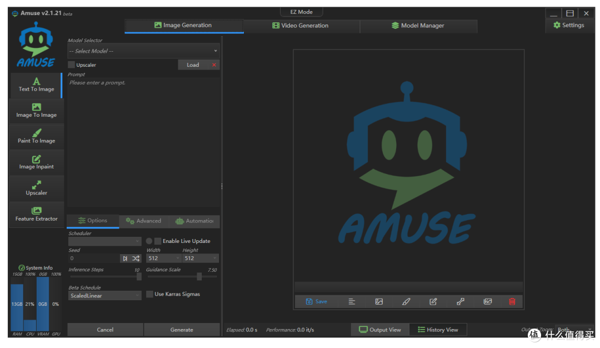This screenshot has width=600, height=348.
Task: Switch to Image Generation tab
Action: (x=184, y=25)
